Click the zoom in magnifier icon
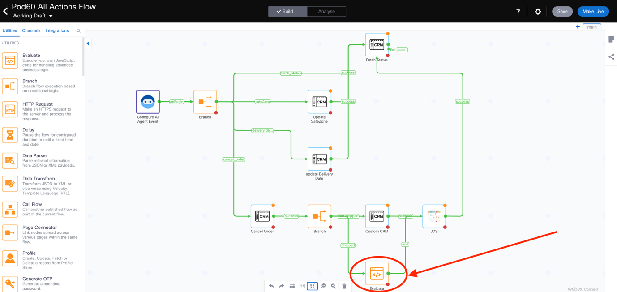 pos(334,286)
